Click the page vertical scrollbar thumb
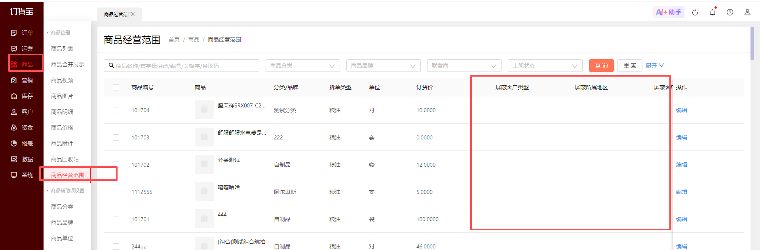The width and height of the screenshot is (760, 250). click(x=752, y=43)
